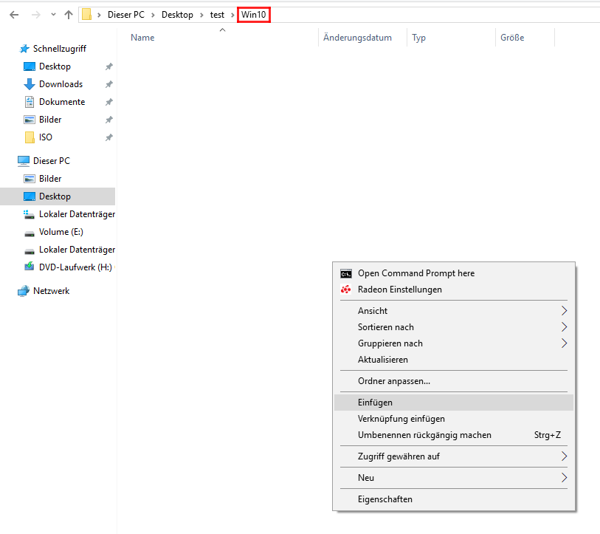
Task: Click the pin icon next to ISO
Action: click(109, 137)
